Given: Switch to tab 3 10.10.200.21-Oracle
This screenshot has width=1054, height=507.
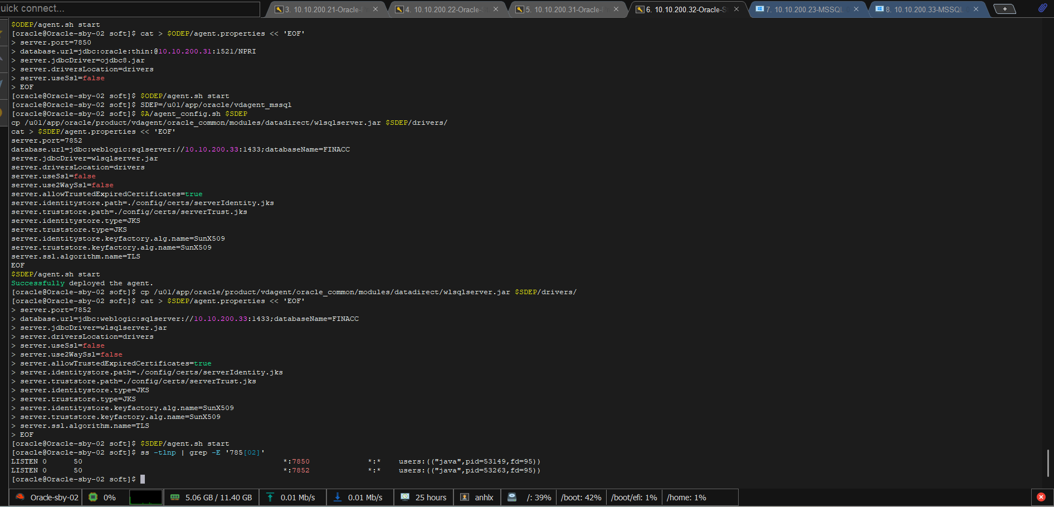Looking at the screenshot, I should (x=326, y=9).
